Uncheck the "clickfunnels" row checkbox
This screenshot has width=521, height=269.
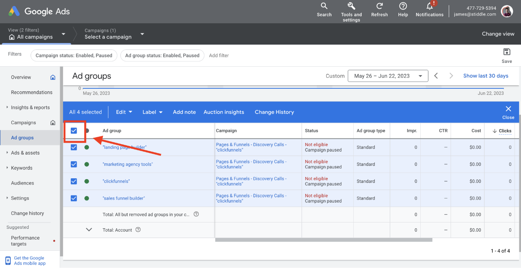tap(74, 181)
